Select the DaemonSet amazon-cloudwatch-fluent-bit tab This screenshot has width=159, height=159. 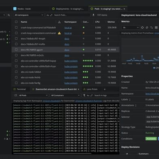click(56, 89)
